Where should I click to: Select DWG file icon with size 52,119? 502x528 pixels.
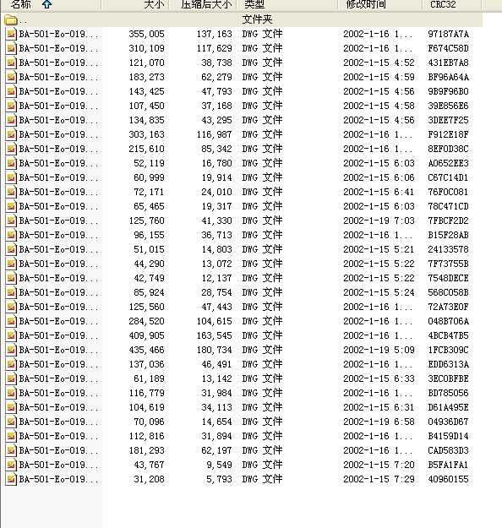pos(11,163)
